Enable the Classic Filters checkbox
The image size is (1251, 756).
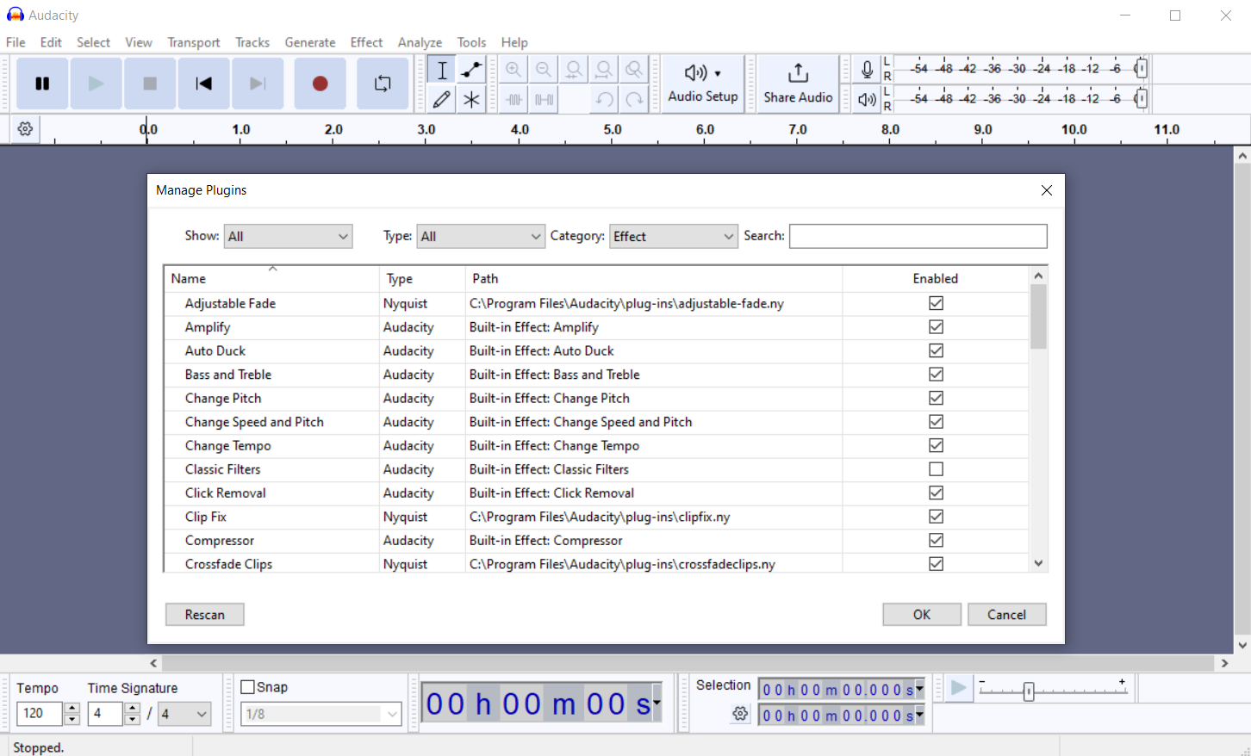pos(936,469)
